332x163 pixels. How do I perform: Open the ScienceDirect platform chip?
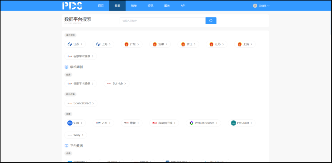81,103
